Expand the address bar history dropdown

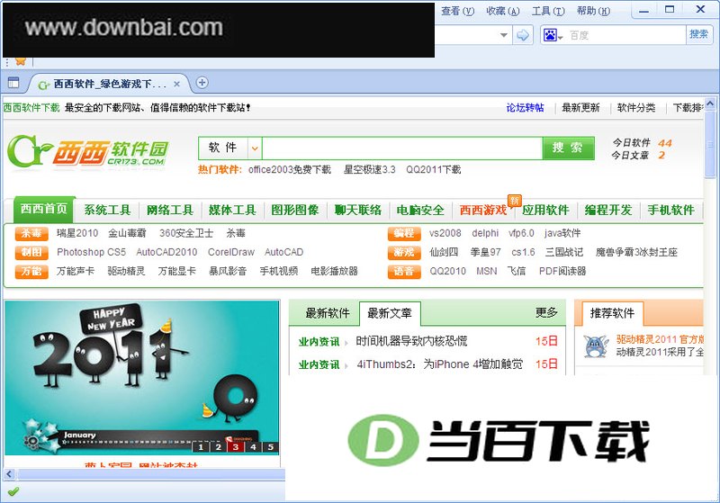click(x=504, y=35)
